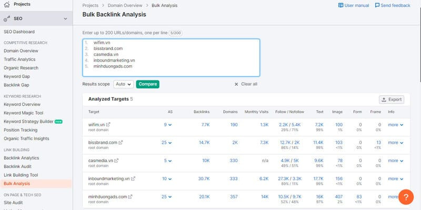Open inboundmarketing.vn external link icon

(x=133, y=178)
